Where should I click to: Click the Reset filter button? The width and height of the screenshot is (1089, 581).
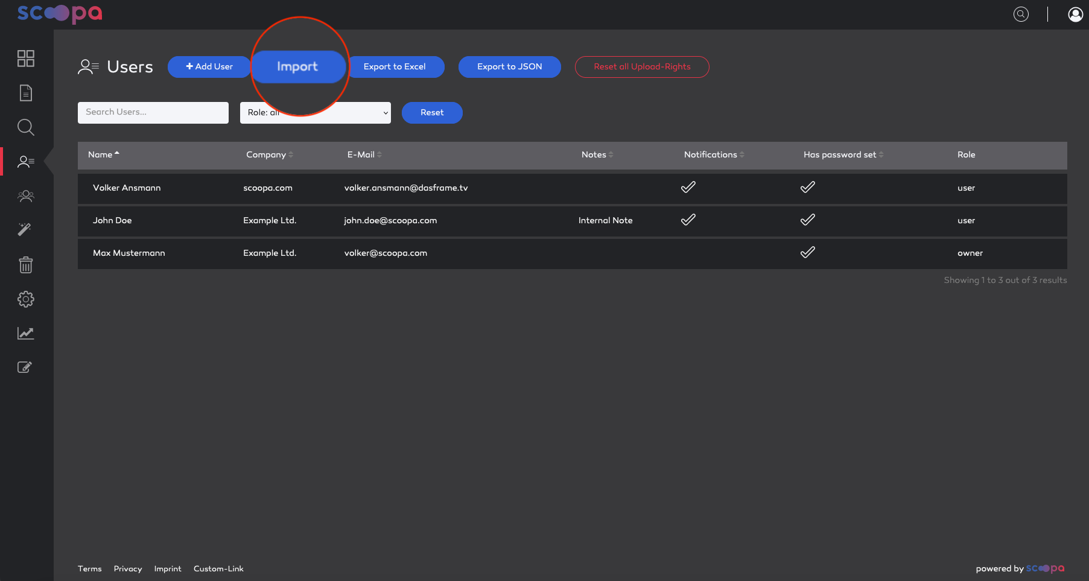[432, 113]
